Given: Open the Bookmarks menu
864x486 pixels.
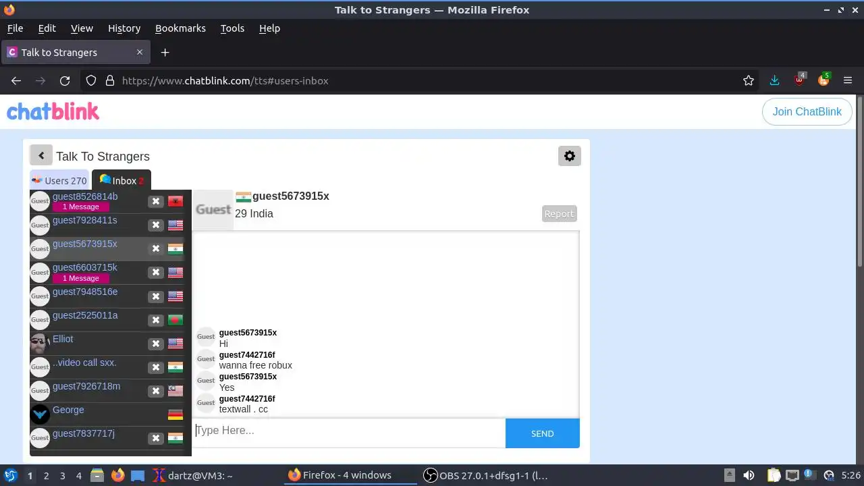Looking at the screenshot, I should 180,28.
